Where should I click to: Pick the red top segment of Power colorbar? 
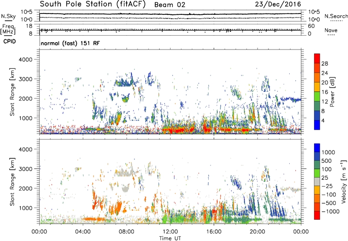tap(317, 59)
